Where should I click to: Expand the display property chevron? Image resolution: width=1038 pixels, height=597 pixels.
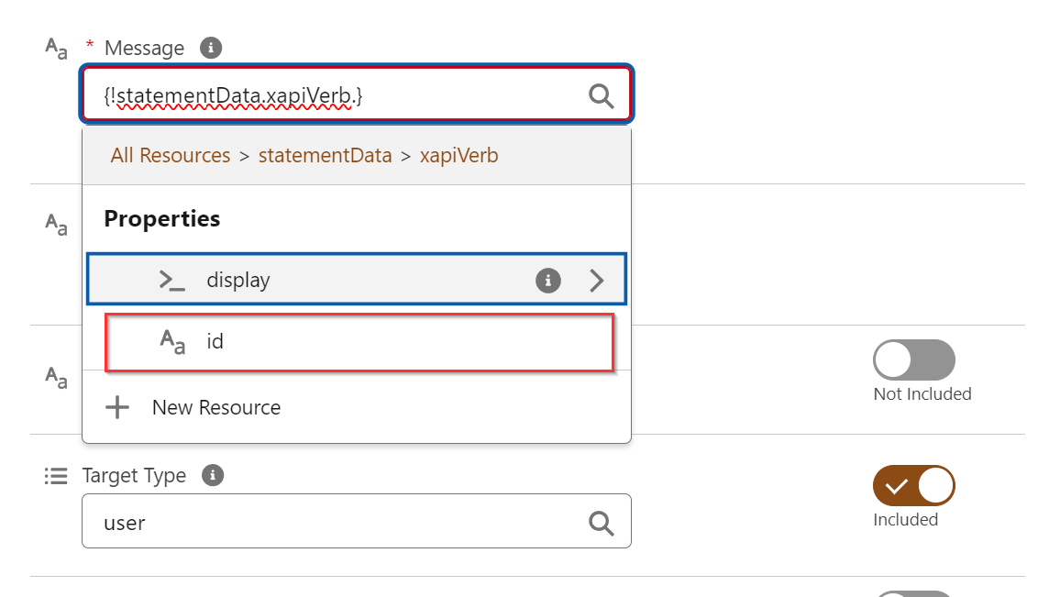(597, 280)
